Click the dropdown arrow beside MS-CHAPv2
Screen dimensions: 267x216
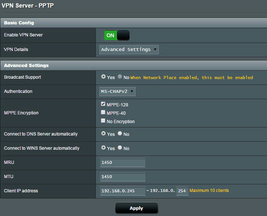point(132,91)
